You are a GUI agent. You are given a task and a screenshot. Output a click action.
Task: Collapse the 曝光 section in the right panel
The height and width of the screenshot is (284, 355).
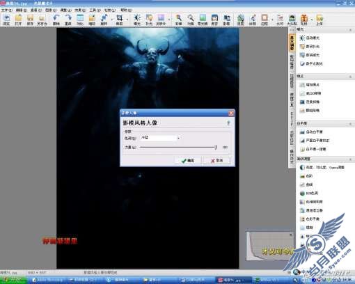(x=350, y=30)
